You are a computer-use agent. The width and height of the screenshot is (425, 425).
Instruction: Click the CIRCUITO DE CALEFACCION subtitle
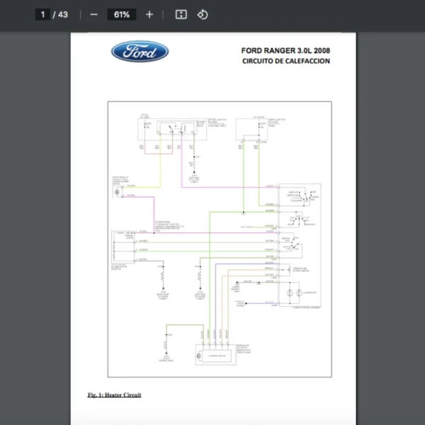click(x=285, y=61)
